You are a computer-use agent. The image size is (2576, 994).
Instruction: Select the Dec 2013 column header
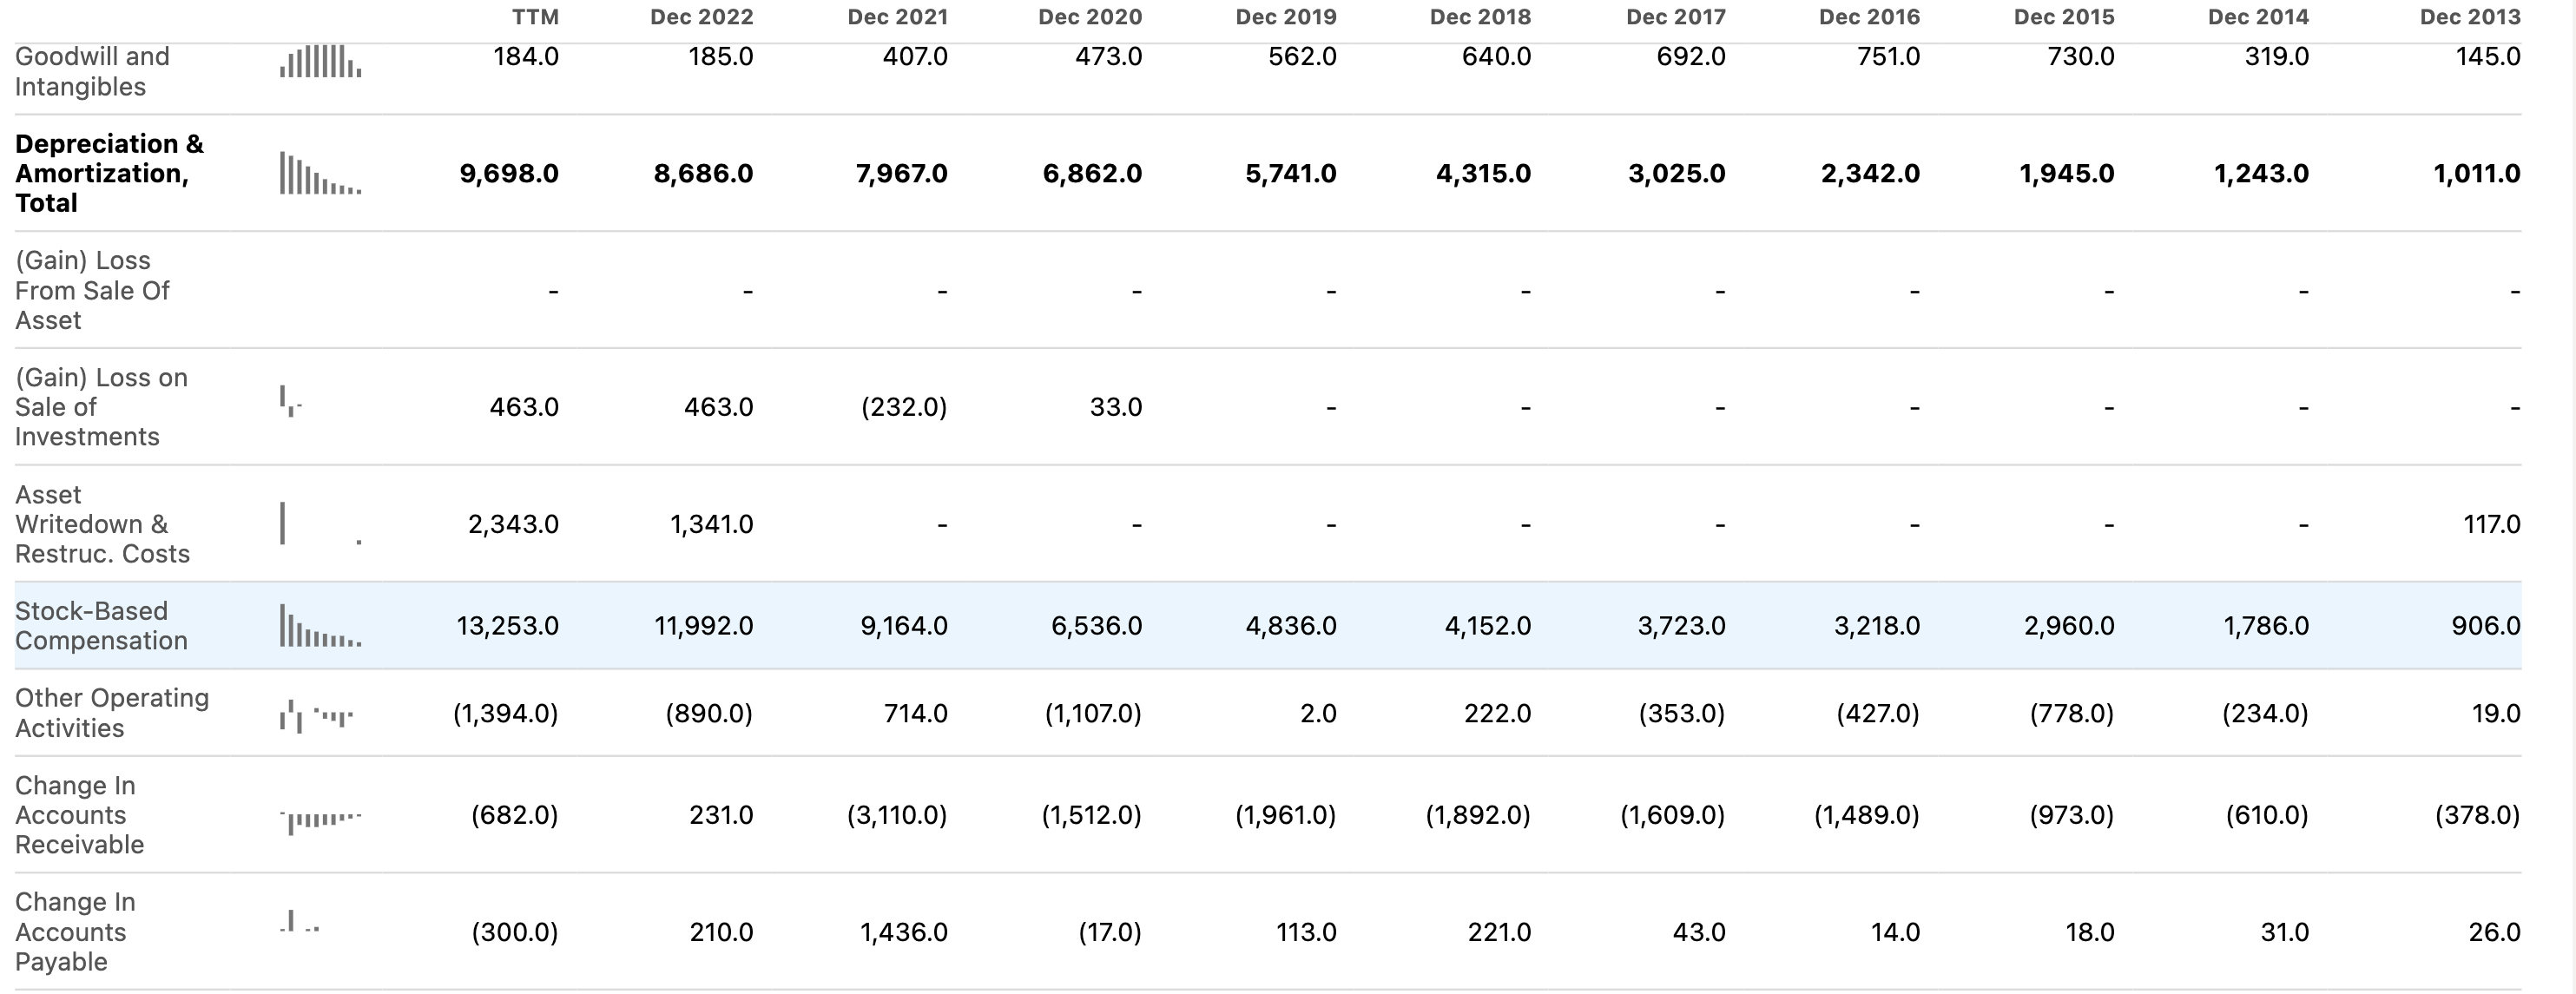2469,17
